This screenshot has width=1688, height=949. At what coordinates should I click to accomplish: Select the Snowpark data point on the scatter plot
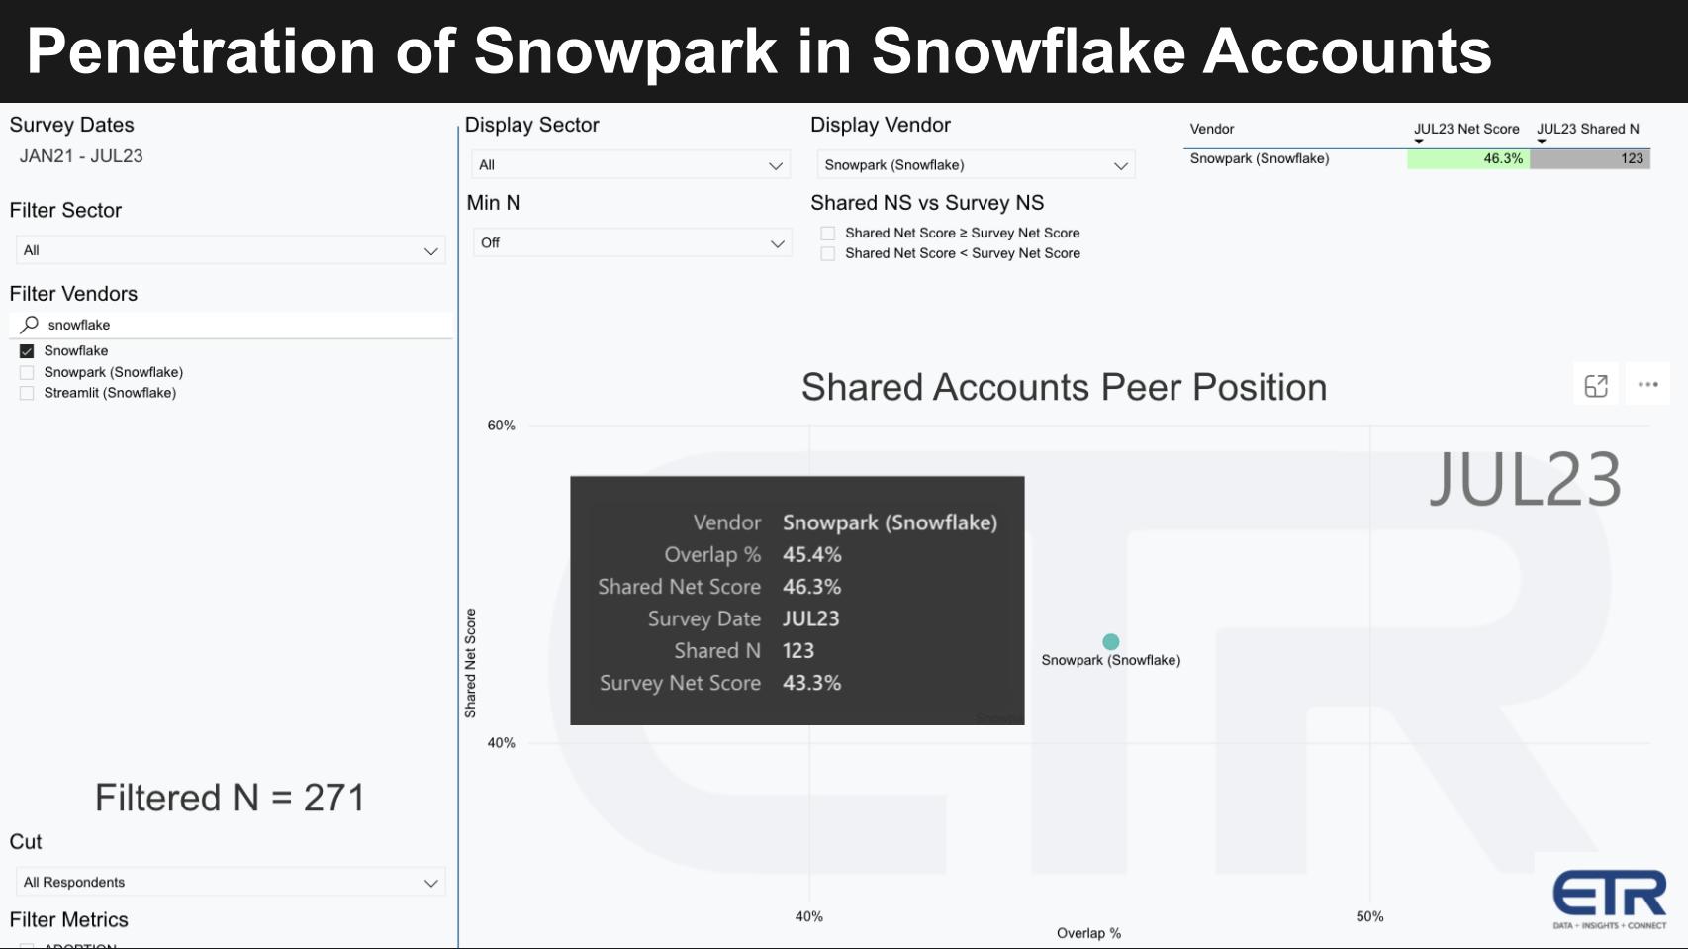pyautogui.click(x=1110, y=641)
